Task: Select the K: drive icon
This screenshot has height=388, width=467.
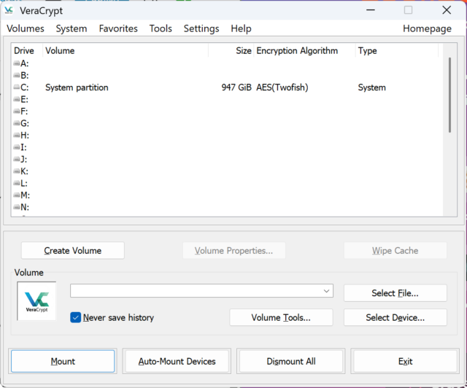Action: [17, 171]
